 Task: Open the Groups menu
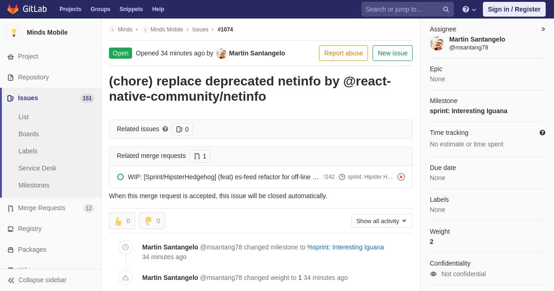pyautogui.click(x=100, y=9)
